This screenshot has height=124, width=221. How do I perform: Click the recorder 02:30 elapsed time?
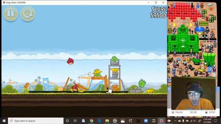(x=193, y=113)
